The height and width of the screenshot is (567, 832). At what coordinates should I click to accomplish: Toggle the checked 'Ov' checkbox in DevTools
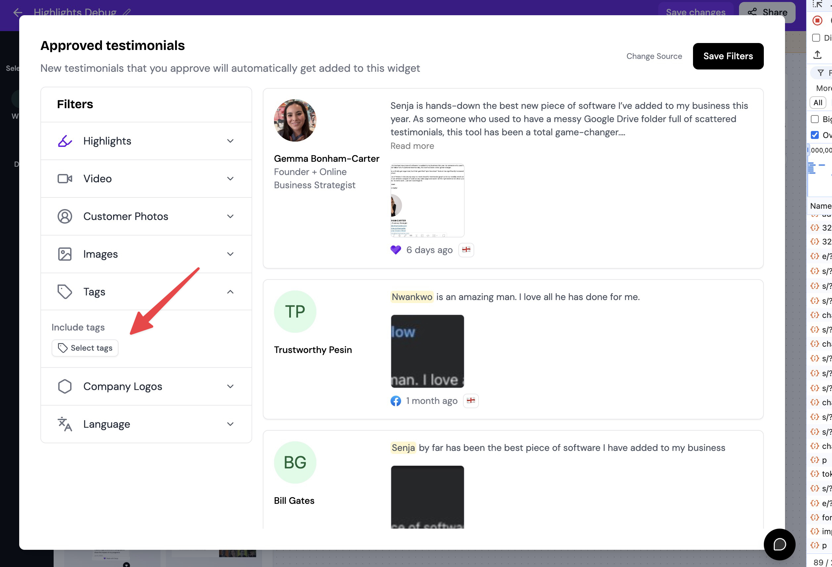click(815, 135)
